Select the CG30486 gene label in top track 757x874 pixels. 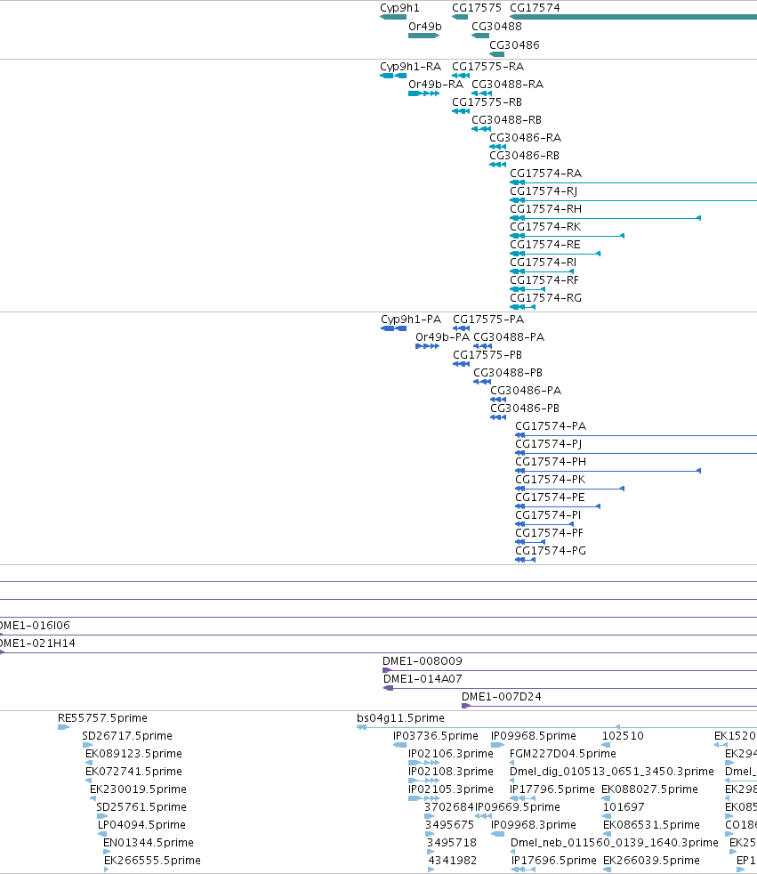[x=514, y=45]
